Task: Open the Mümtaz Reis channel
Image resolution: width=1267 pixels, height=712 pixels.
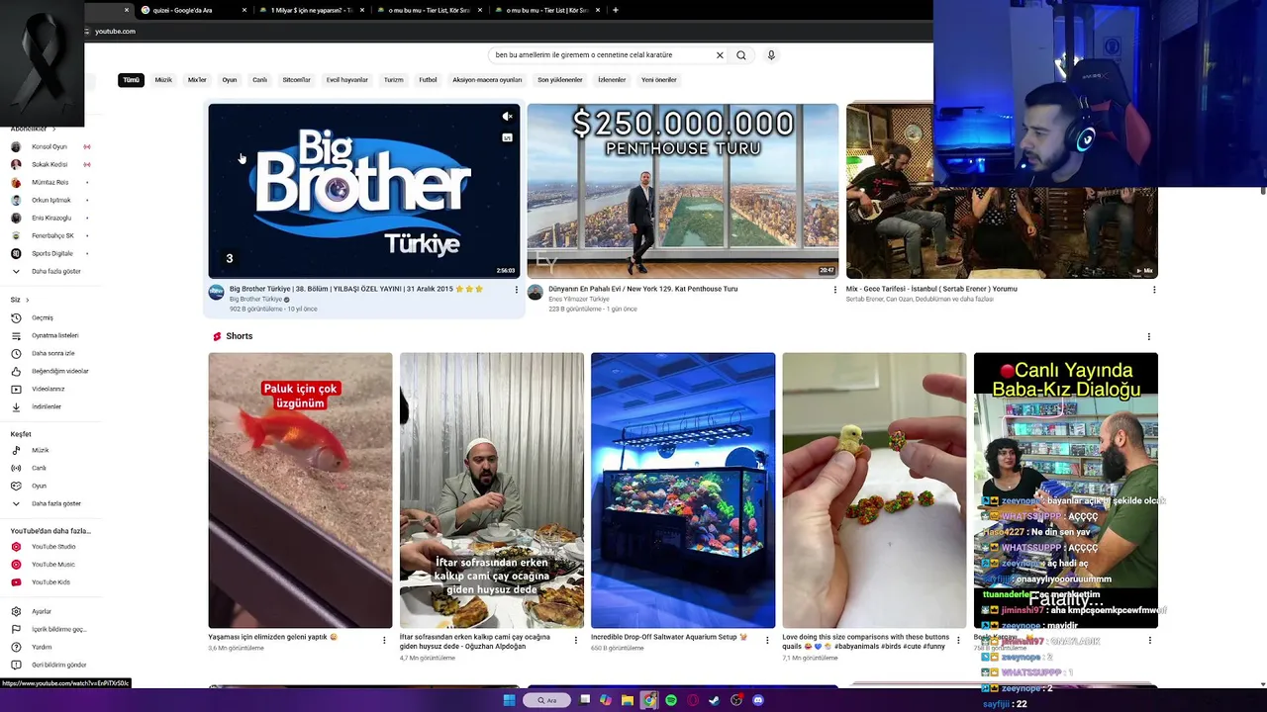Action: tap(48, 182)
